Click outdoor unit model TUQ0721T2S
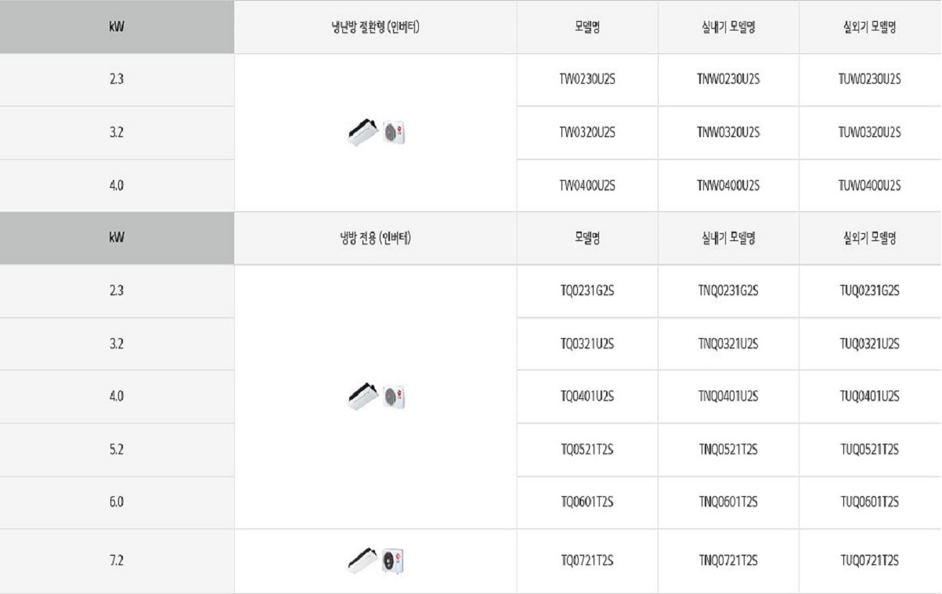Screen dimensions: 942x594 870,560
